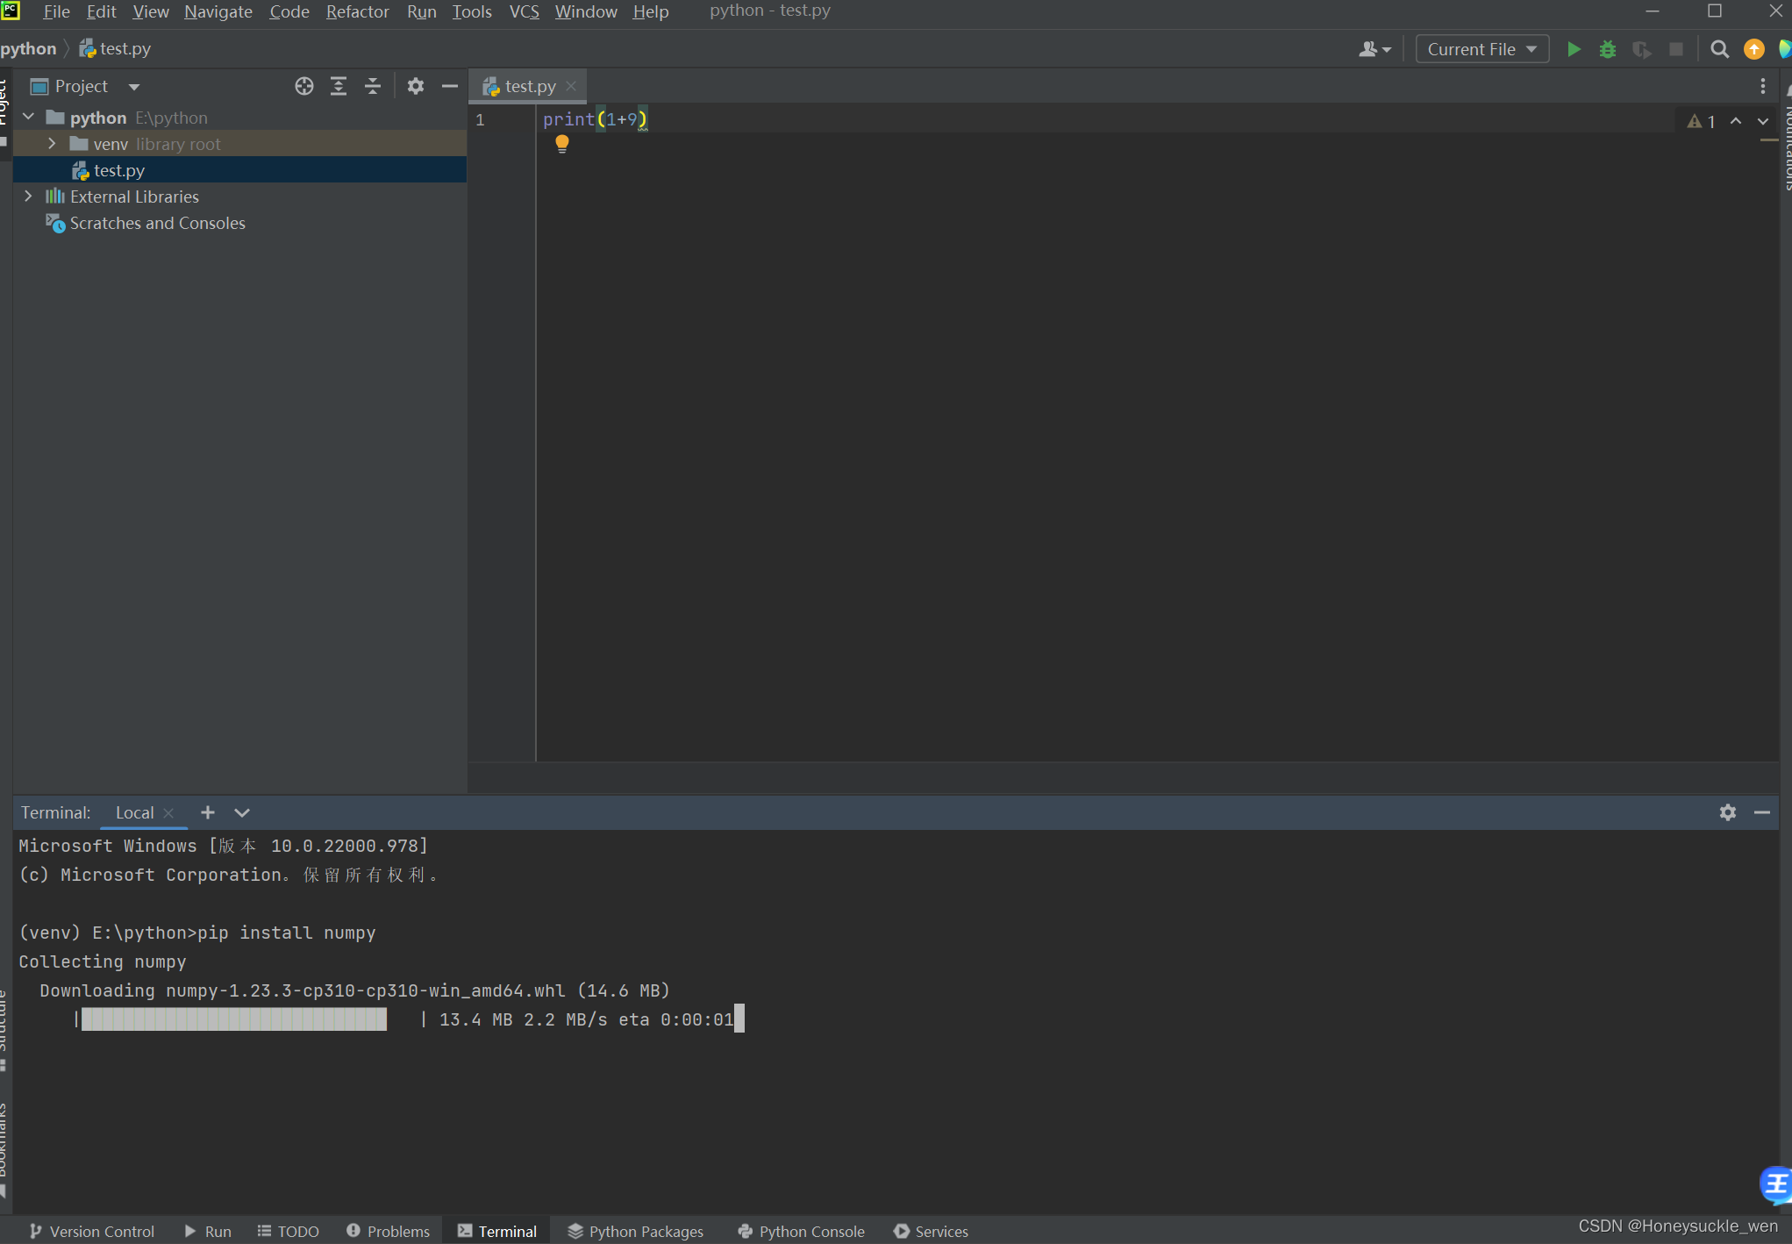Collapse the python project tree node
1792x1244 pixels.
tap(28, 116)
